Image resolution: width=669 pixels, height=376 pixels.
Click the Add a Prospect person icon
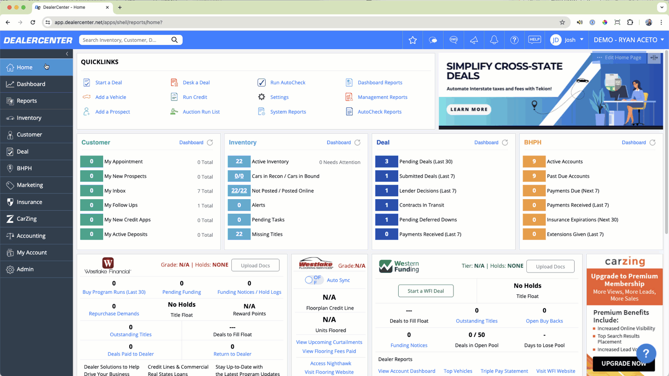pos(86,111)
